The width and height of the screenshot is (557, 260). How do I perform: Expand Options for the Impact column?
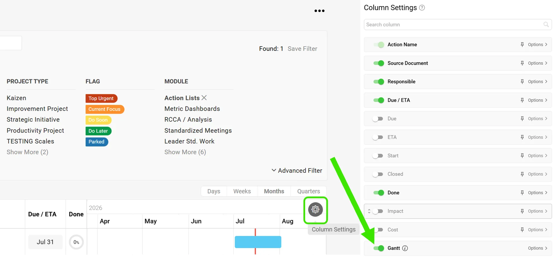coord(538,211)
